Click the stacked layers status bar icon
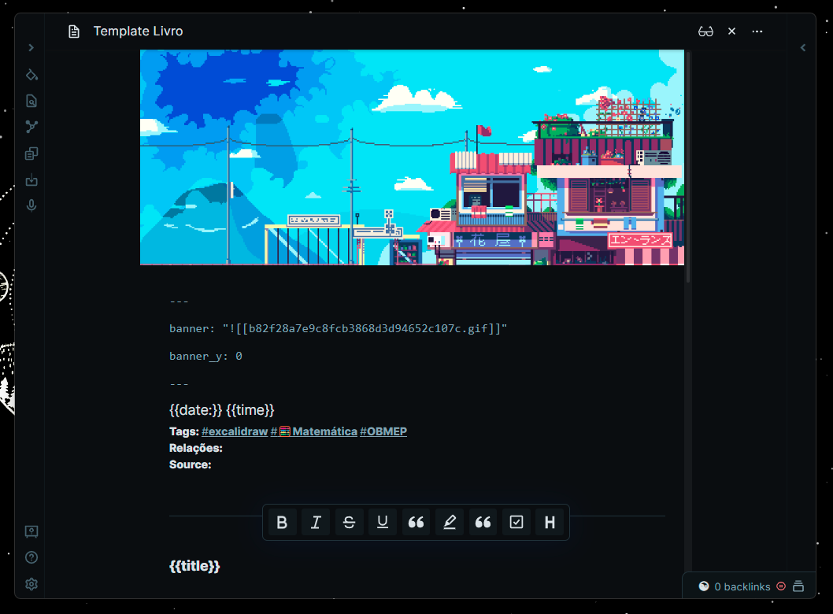The height and width of the screenshot is (614, 833). pos(798,586)
